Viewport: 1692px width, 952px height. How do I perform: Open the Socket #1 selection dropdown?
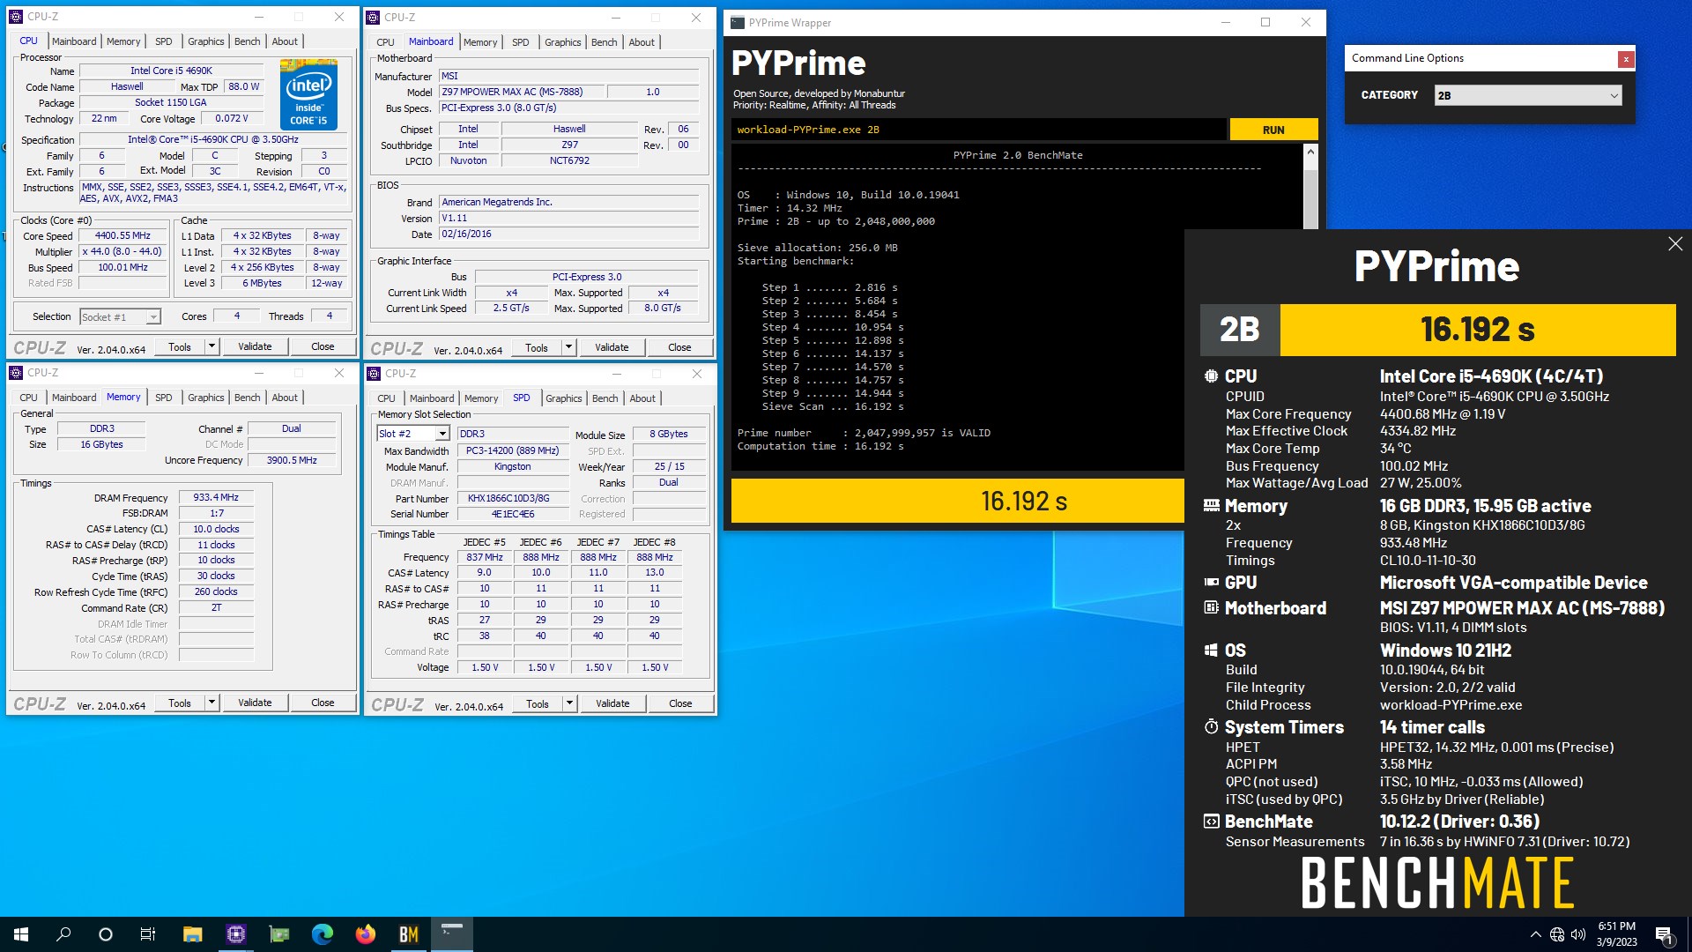(x=120, y=316)
